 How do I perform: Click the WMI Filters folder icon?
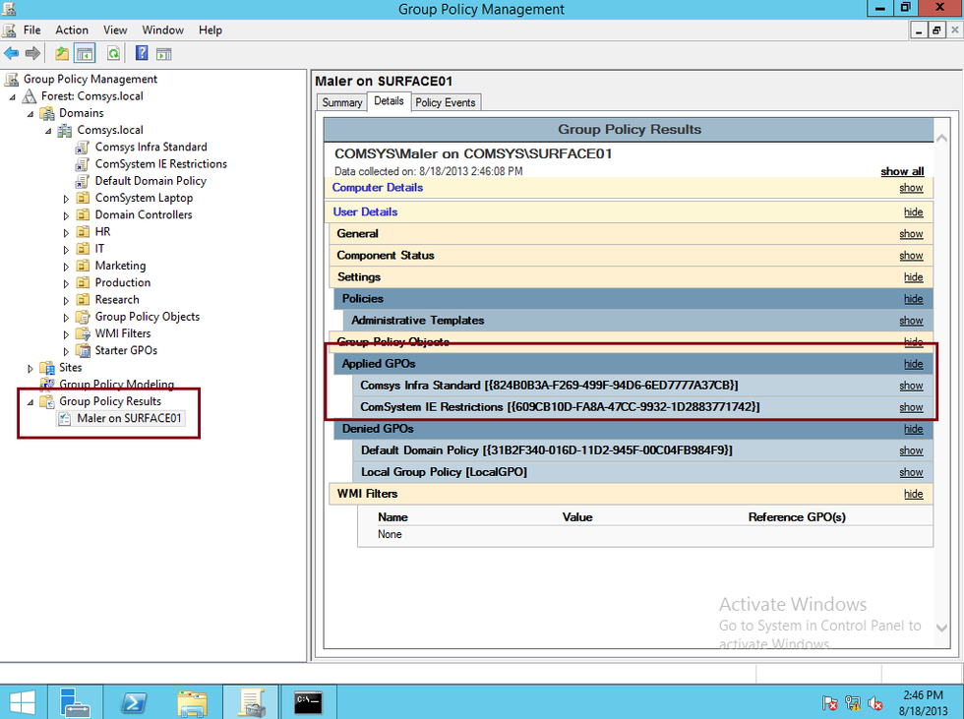coord(83,333)
